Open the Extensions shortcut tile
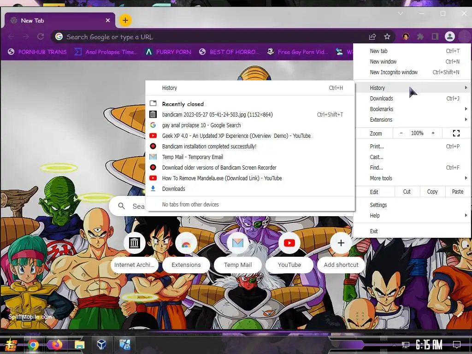The height and width of the screenshot is (354, 472). (x=186, y=252)
